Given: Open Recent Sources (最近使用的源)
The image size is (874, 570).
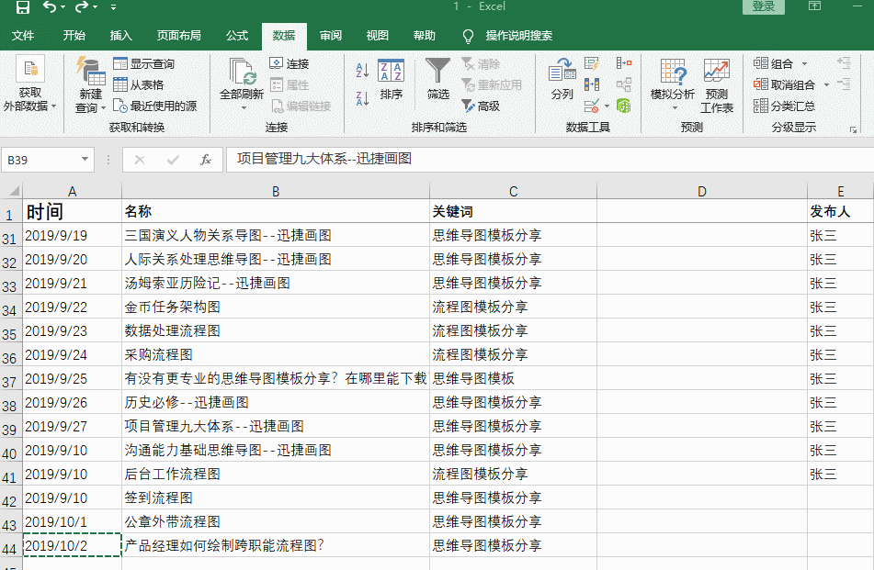Looking at the screenshot, I should (155, 106).
